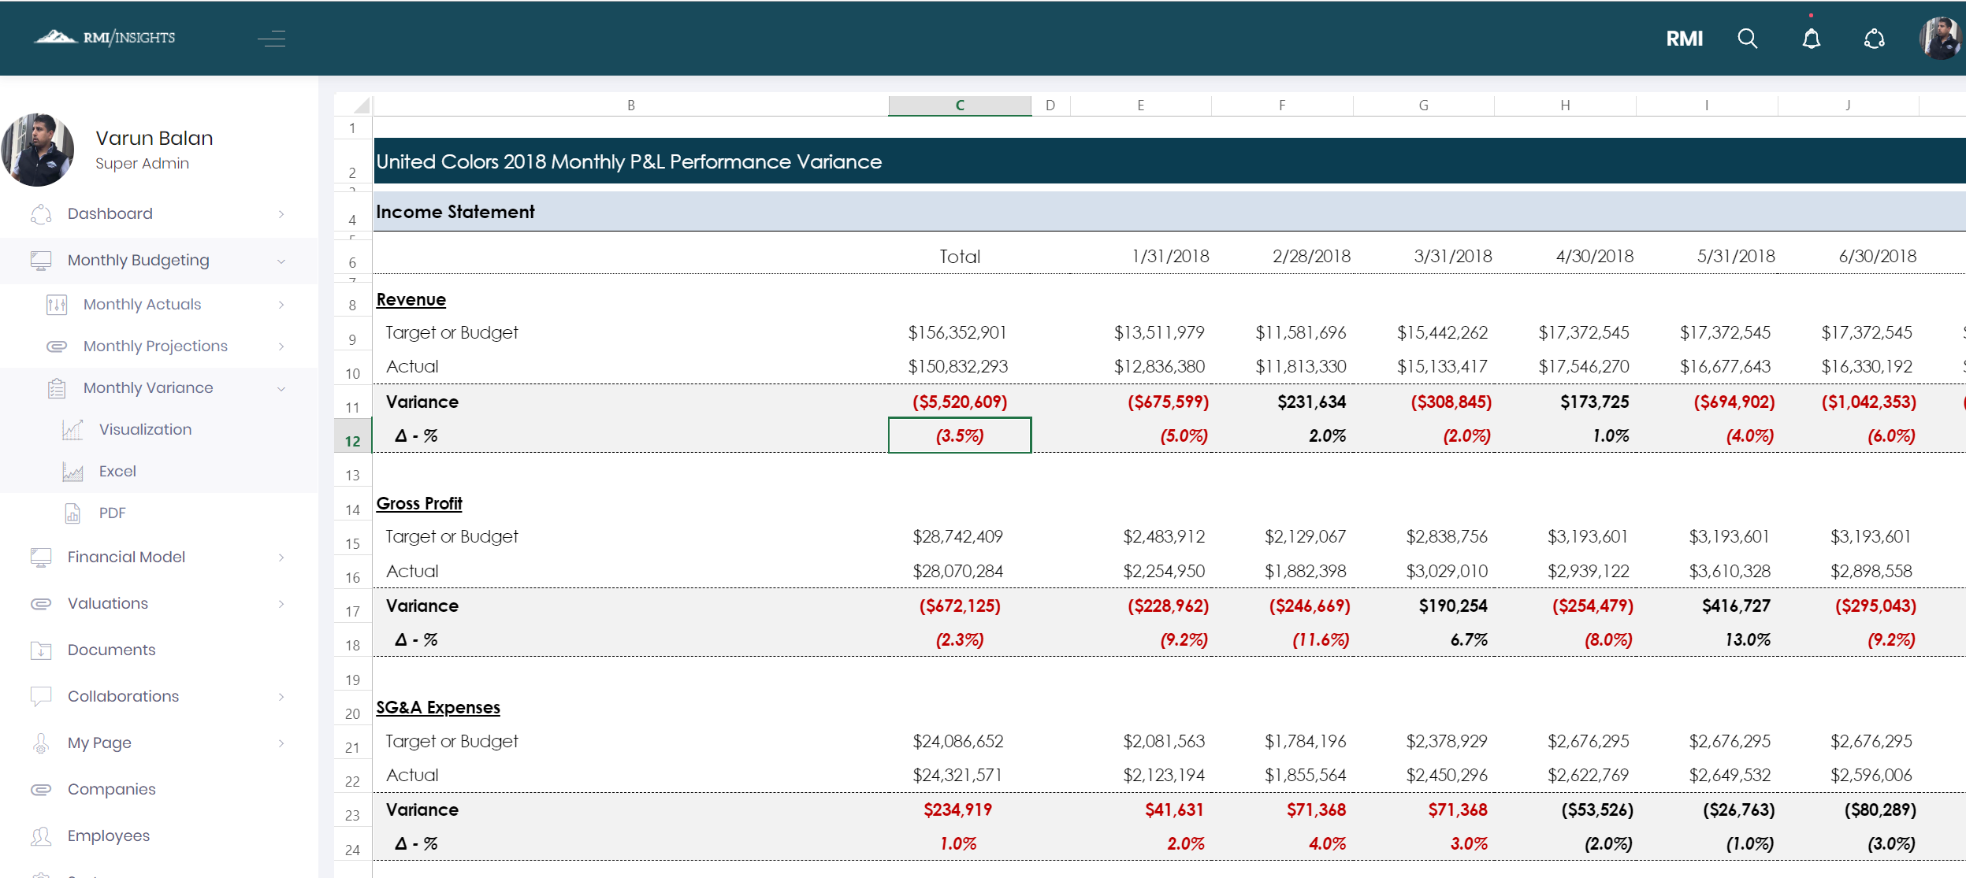Click the SG&A Expenses section heading
Image resolution: width=1966 pixels, height=878 pixels.
click(x=438, y=708)
